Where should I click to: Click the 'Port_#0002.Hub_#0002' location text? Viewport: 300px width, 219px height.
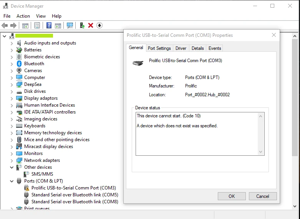pos(207,95)
